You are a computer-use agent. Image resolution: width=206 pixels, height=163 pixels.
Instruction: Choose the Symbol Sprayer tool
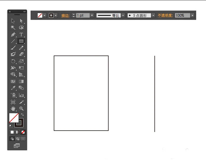pyautogui.click(x=13, y=95)
